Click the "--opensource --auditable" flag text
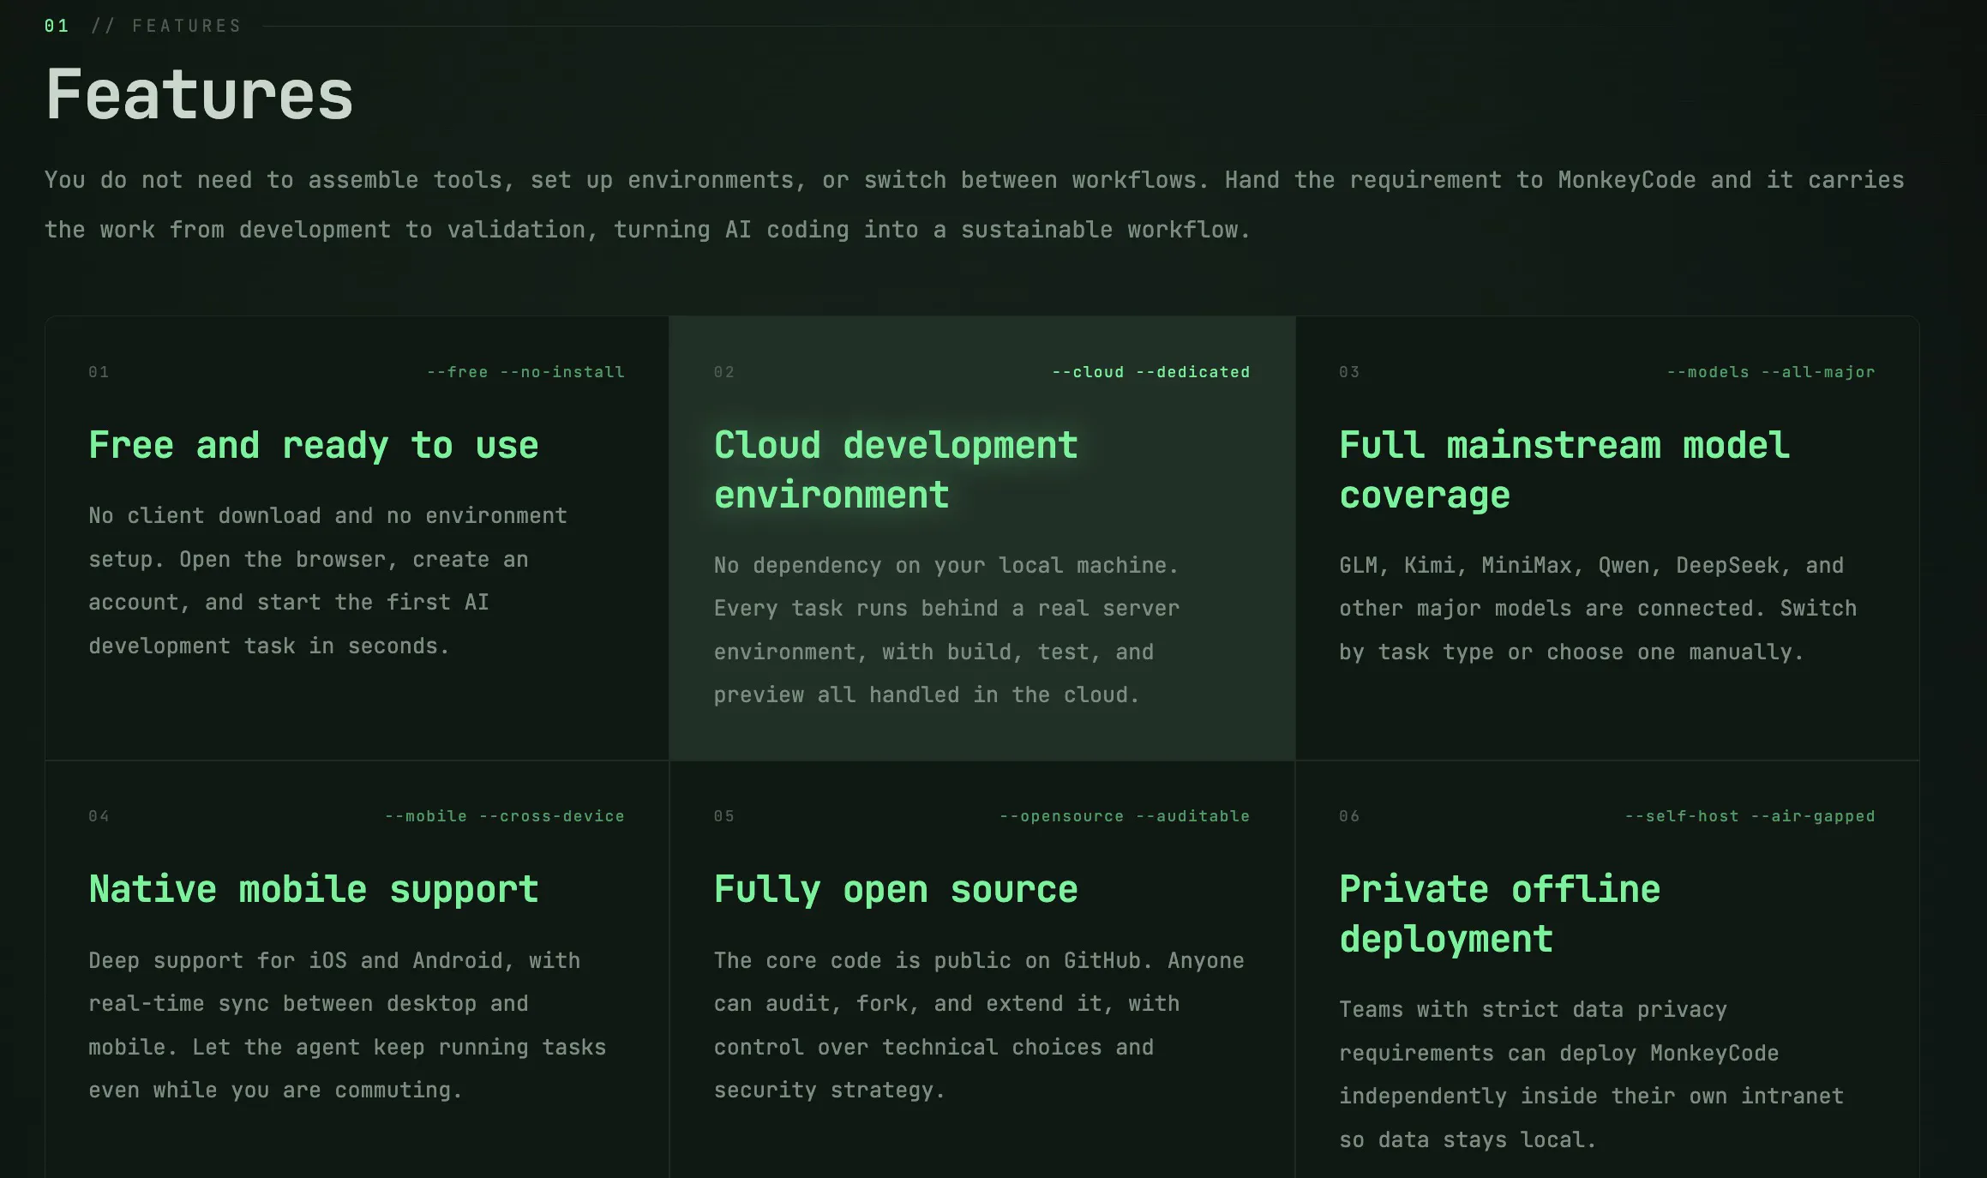Viewport: 1987px width, 1178px height. coord(1125,816)
